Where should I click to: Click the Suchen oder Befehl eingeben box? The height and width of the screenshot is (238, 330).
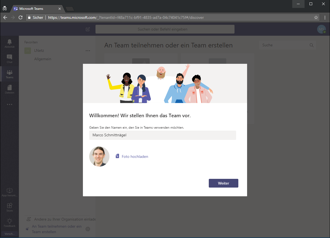tap(165, 29)
